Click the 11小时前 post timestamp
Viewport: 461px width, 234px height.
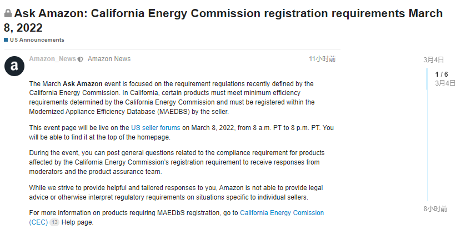pos(322,59)
